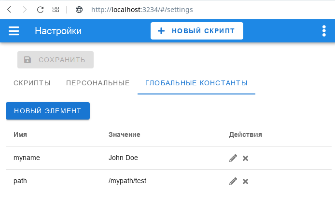This screenshot has height=200, width=335.
Task: Select the Глобальные константы tab
Action: pyautogui.click(x=196, y=83)
